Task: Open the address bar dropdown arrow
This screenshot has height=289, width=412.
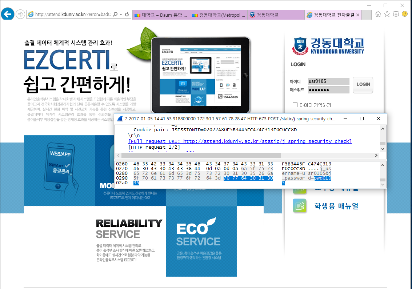Action: [121, 15]
